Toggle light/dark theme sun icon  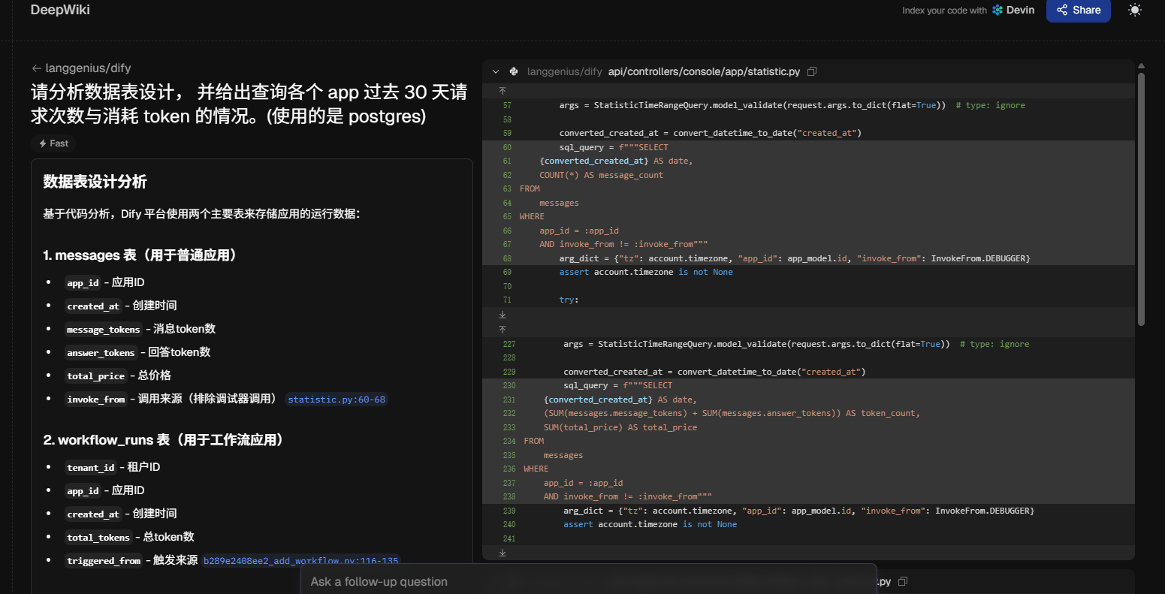click(x=1134, y=11)
